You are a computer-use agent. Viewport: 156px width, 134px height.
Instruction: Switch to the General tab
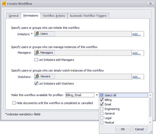pyautogui.click(x=14, y=16)
